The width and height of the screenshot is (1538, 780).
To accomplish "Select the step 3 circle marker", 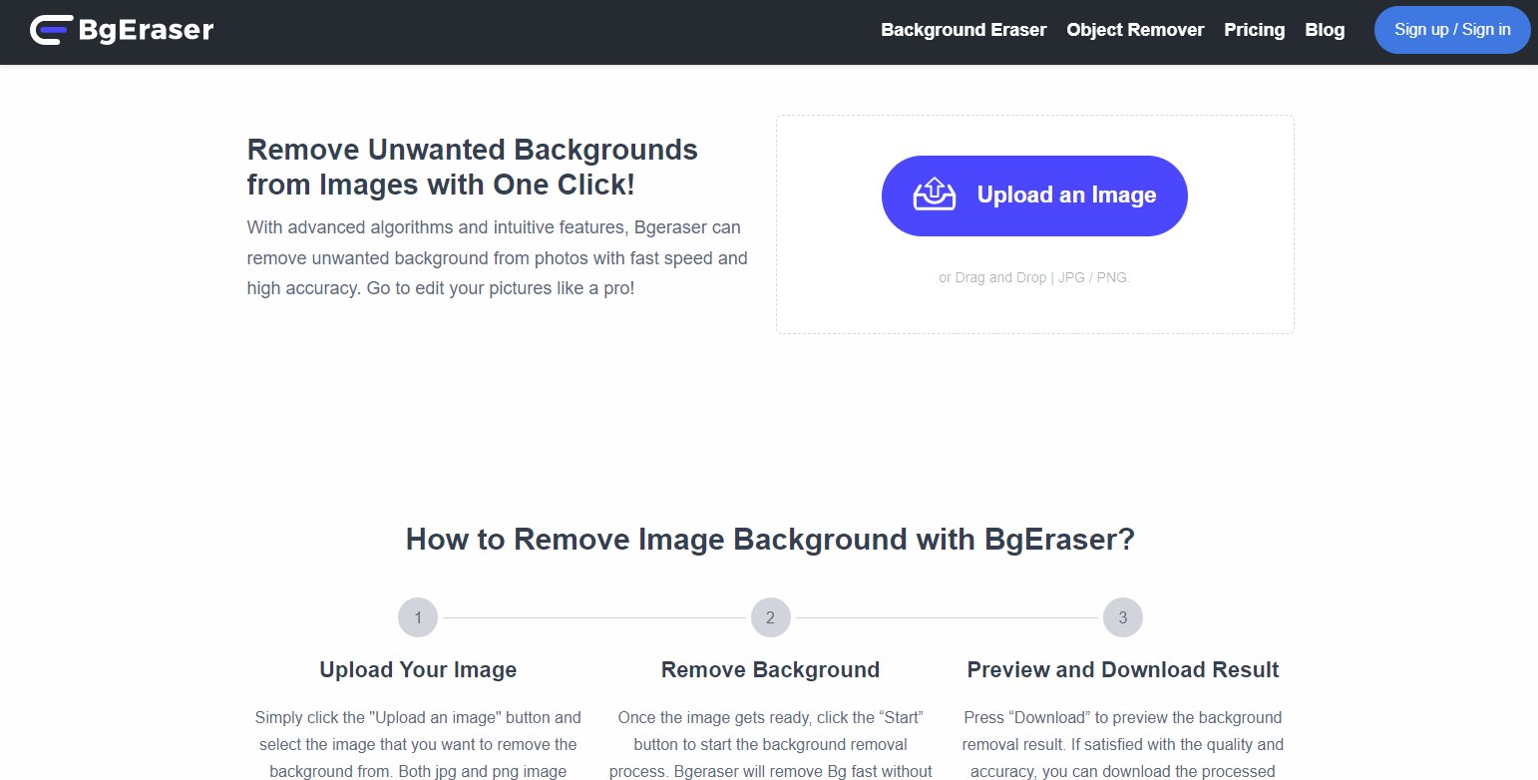I will 1122,617.
